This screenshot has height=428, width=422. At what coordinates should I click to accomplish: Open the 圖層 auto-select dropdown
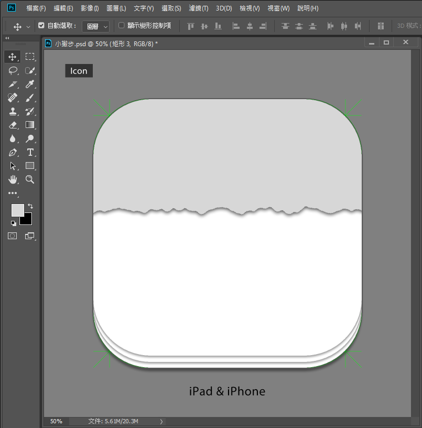pyautogui.click(x=96, y=26)
